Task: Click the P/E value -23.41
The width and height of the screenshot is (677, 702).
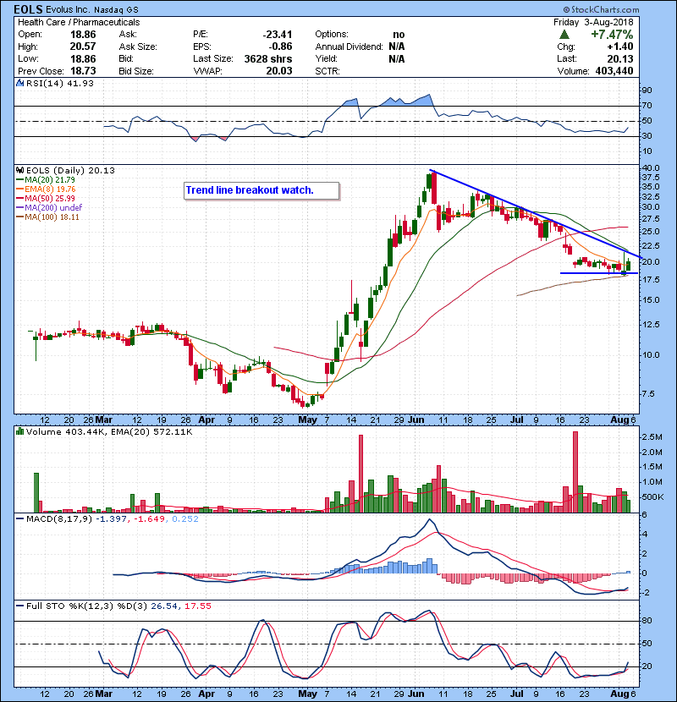Action: point(278,35)
